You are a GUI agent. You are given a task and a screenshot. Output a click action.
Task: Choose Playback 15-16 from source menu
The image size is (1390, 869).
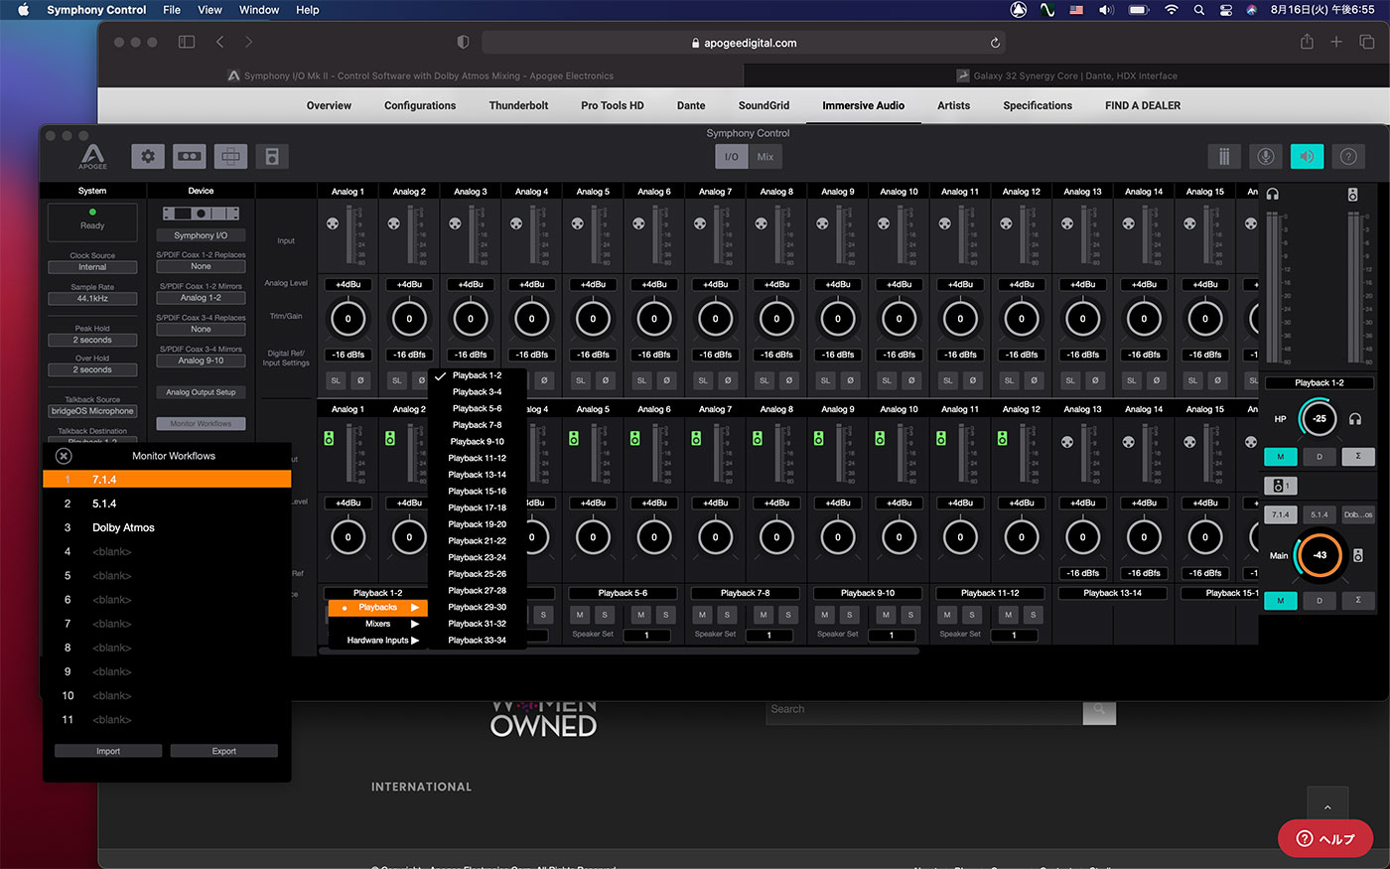pyautogui.click(x=477, y=492)
